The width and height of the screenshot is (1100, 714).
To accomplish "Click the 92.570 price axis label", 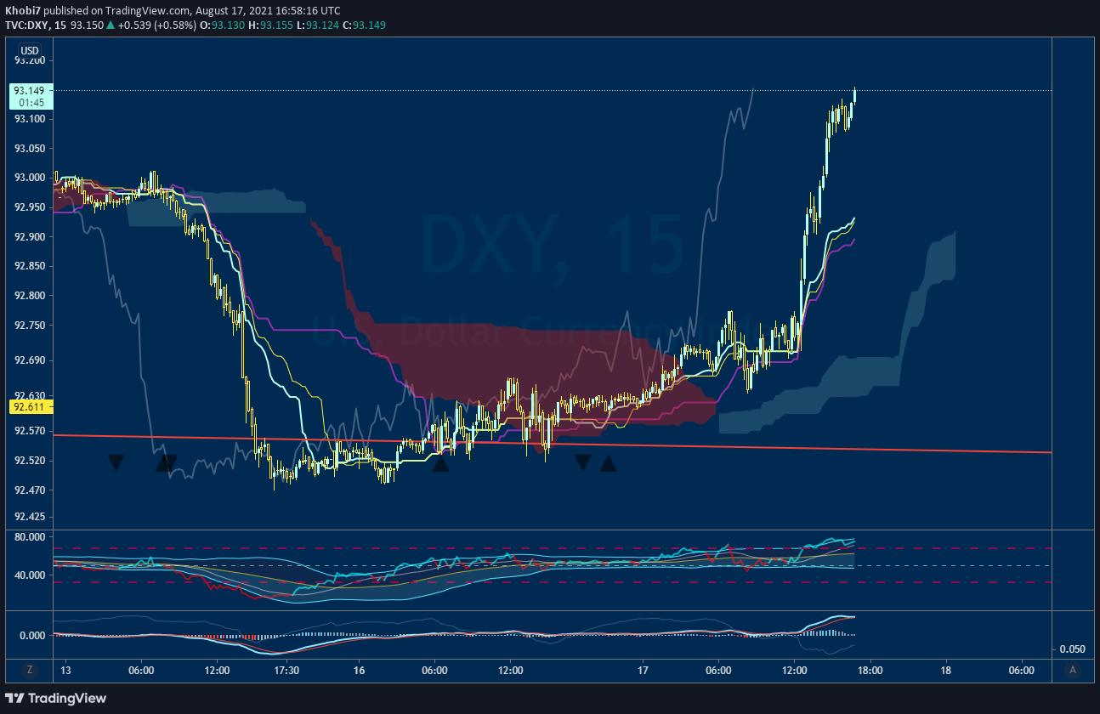I will click(x=30, y=431).
